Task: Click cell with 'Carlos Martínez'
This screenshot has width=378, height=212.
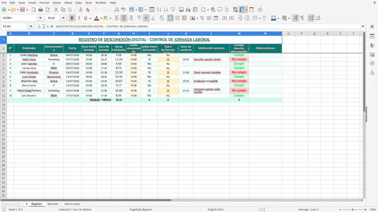Action: coord(29,55)
